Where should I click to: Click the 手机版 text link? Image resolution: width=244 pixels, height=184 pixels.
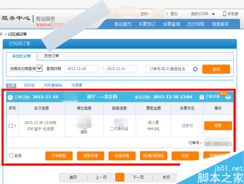click(233, 14)
